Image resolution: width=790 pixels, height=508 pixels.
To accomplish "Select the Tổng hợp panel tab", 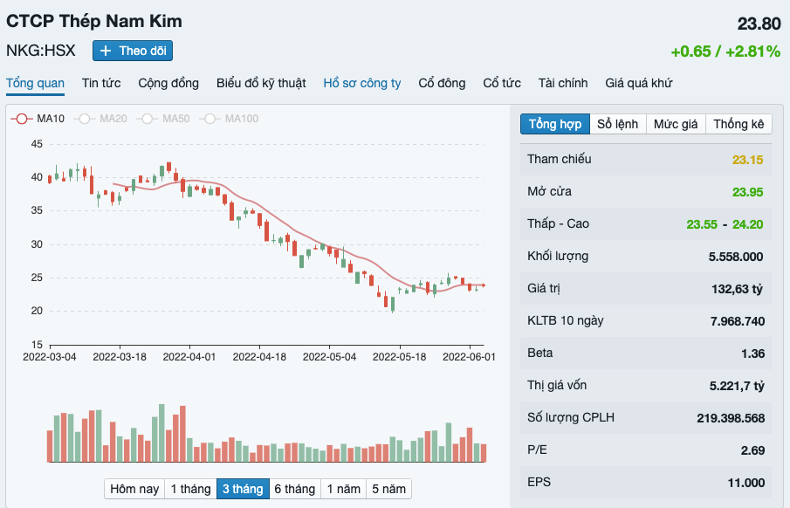I will [x=555, y=124].
